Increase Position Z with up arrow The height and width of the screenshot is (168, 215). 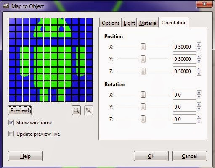tap(199, 69)
